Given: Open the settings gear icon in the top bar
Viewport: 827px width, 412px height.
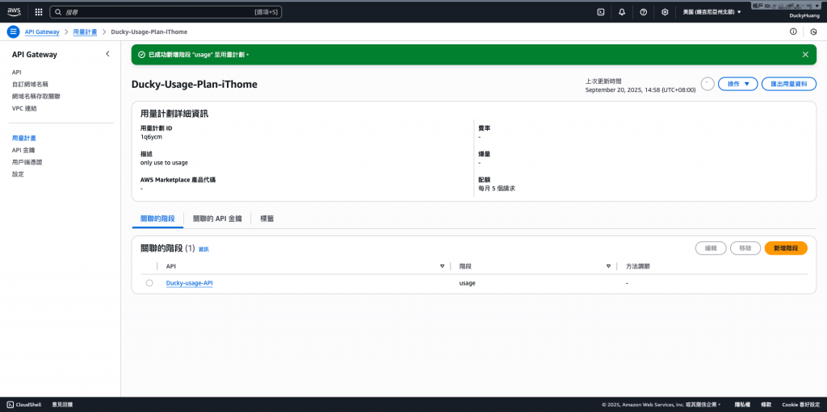Looking at the screenshot, I should 665,11.
